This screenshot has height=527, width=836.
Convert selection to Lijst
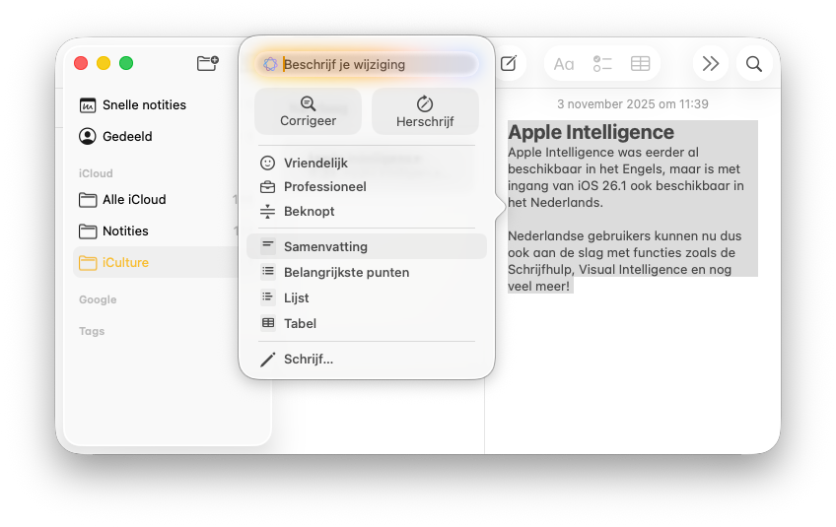[296, 298]
